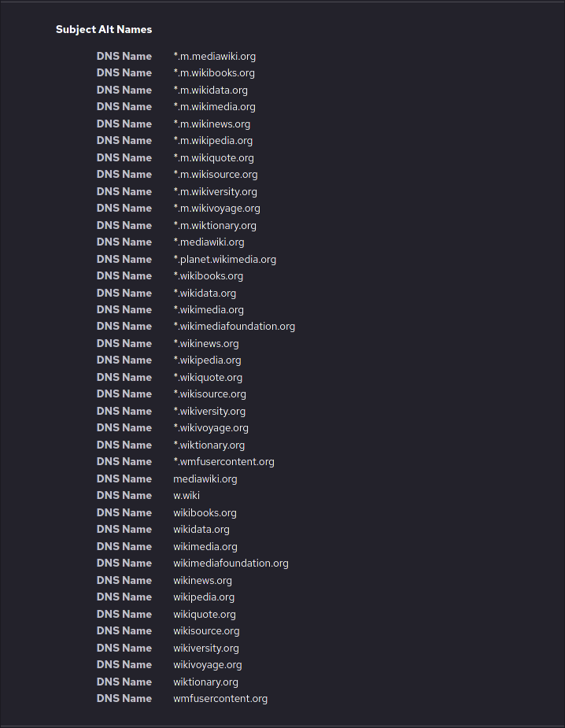The image size is (565, 728).
Task: Click the non-wildcard wikisource.org value
Action: coord(206,631)
